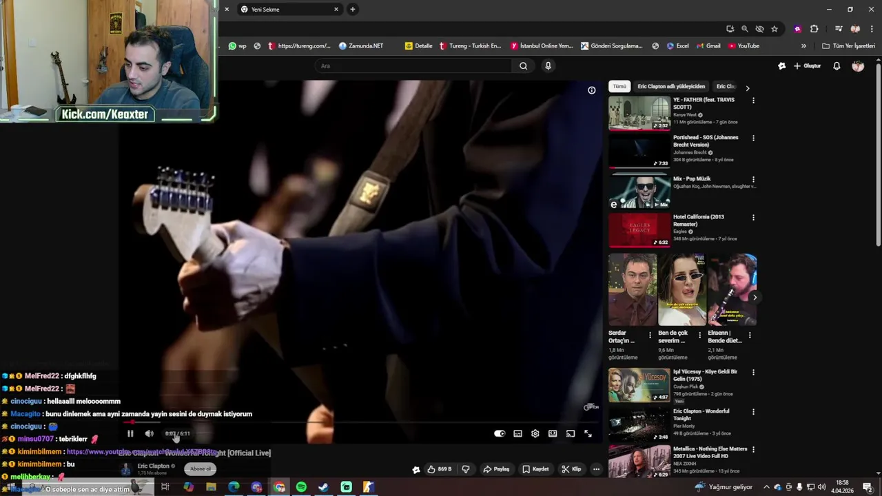
Task: Open options for Mix - Pop Müzik
Action: (753, 179)
